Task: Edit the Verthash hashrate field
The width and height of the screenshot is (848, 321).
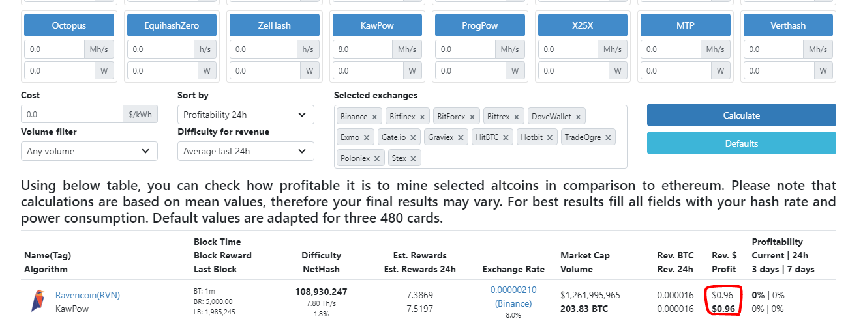Action: click(773, 49)
